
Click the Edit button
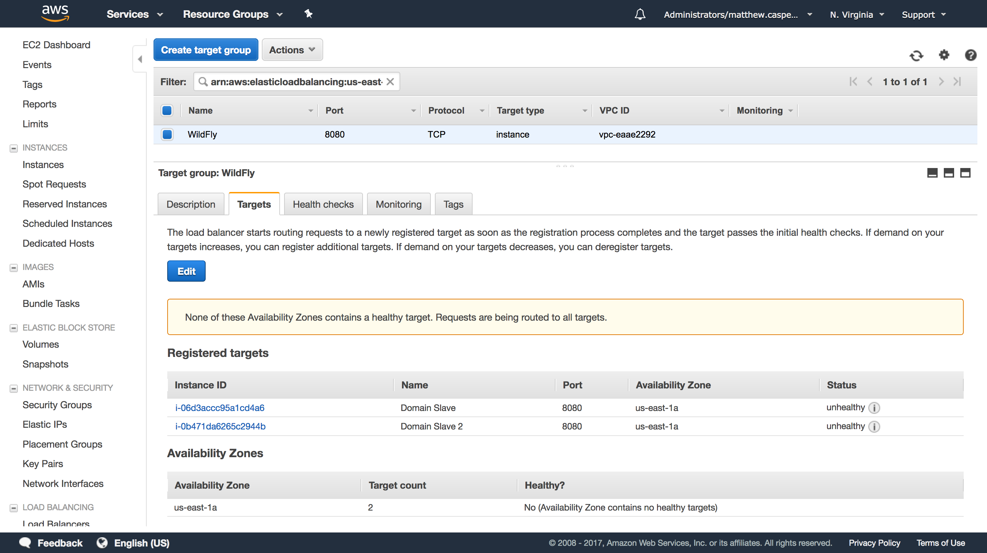[186, 271]
